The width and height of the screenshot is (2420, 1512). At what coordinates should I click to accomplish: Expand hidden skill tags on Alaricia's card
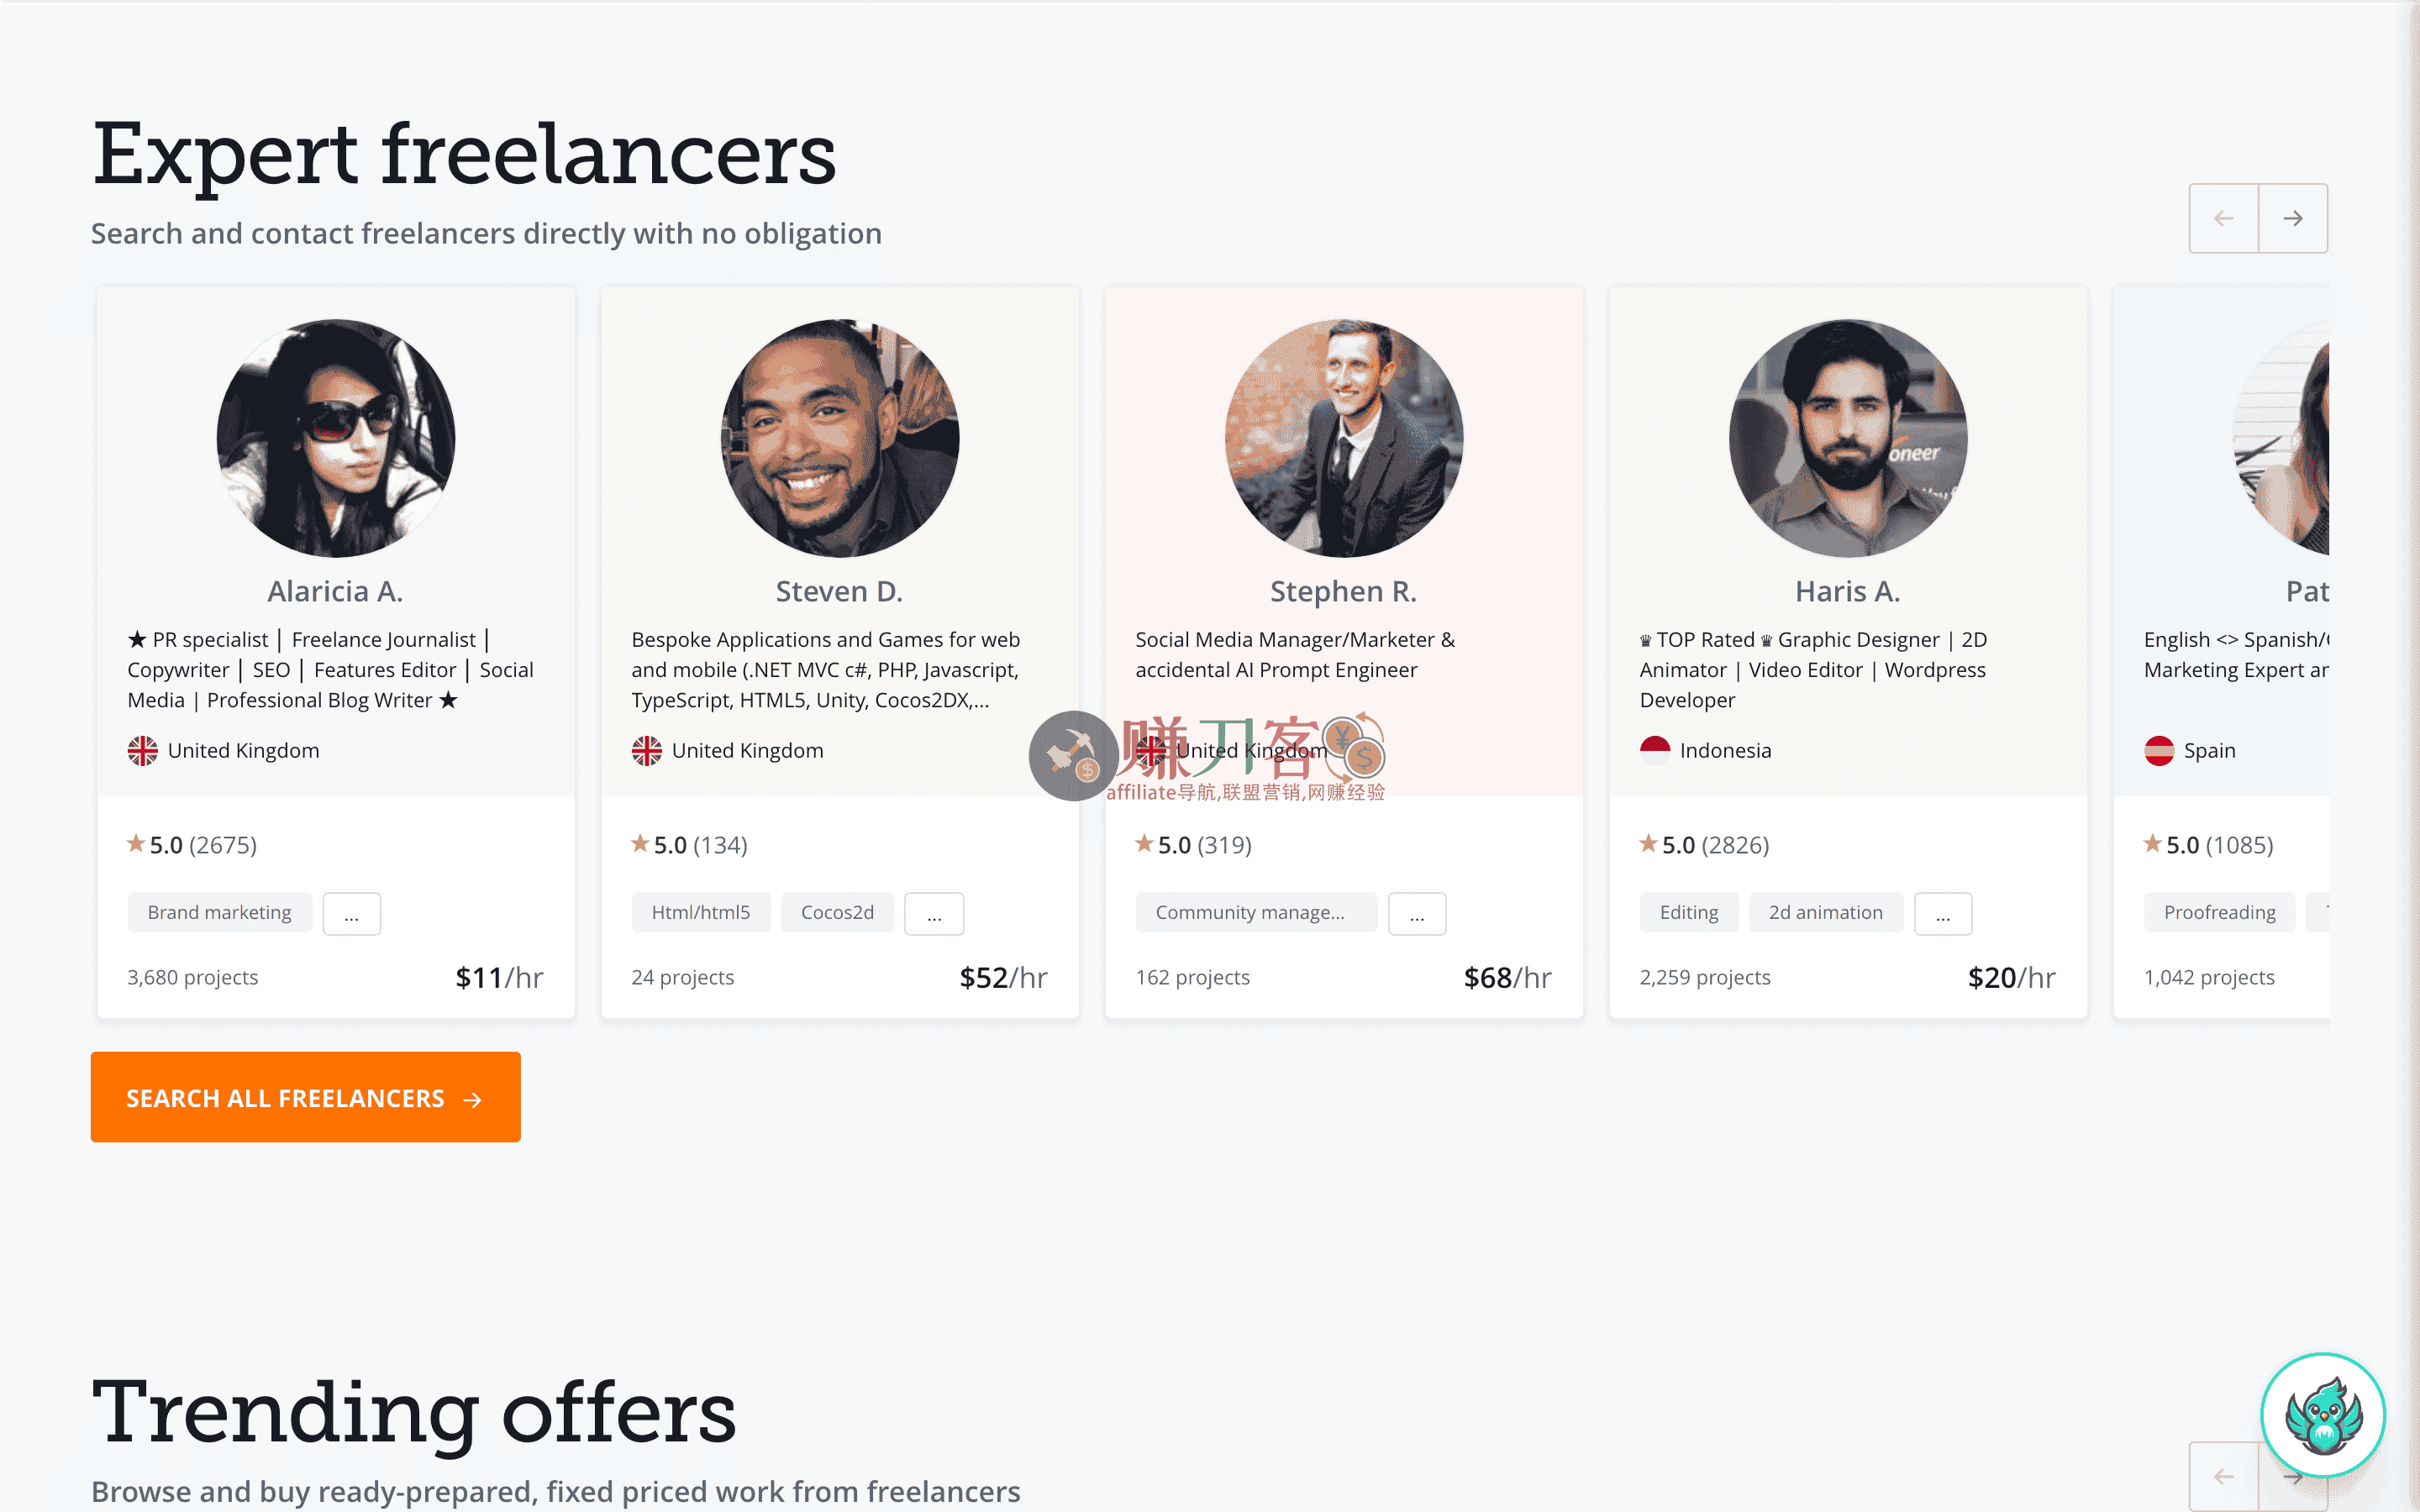pos(351,913)
